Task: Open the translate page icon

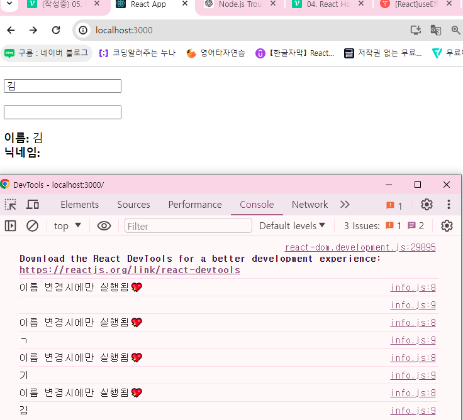Action: click(x=436, y=30)
